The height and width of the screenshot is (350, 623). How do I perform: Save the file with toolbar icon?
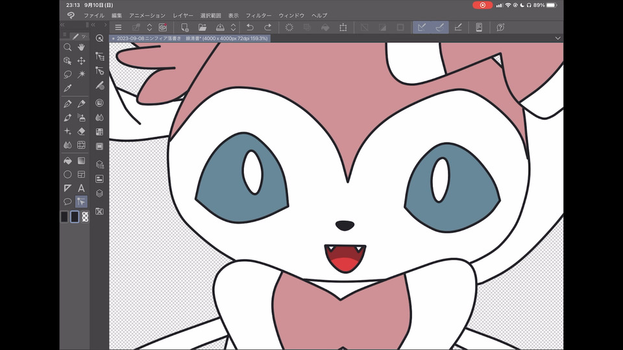(x=220, y=27)
